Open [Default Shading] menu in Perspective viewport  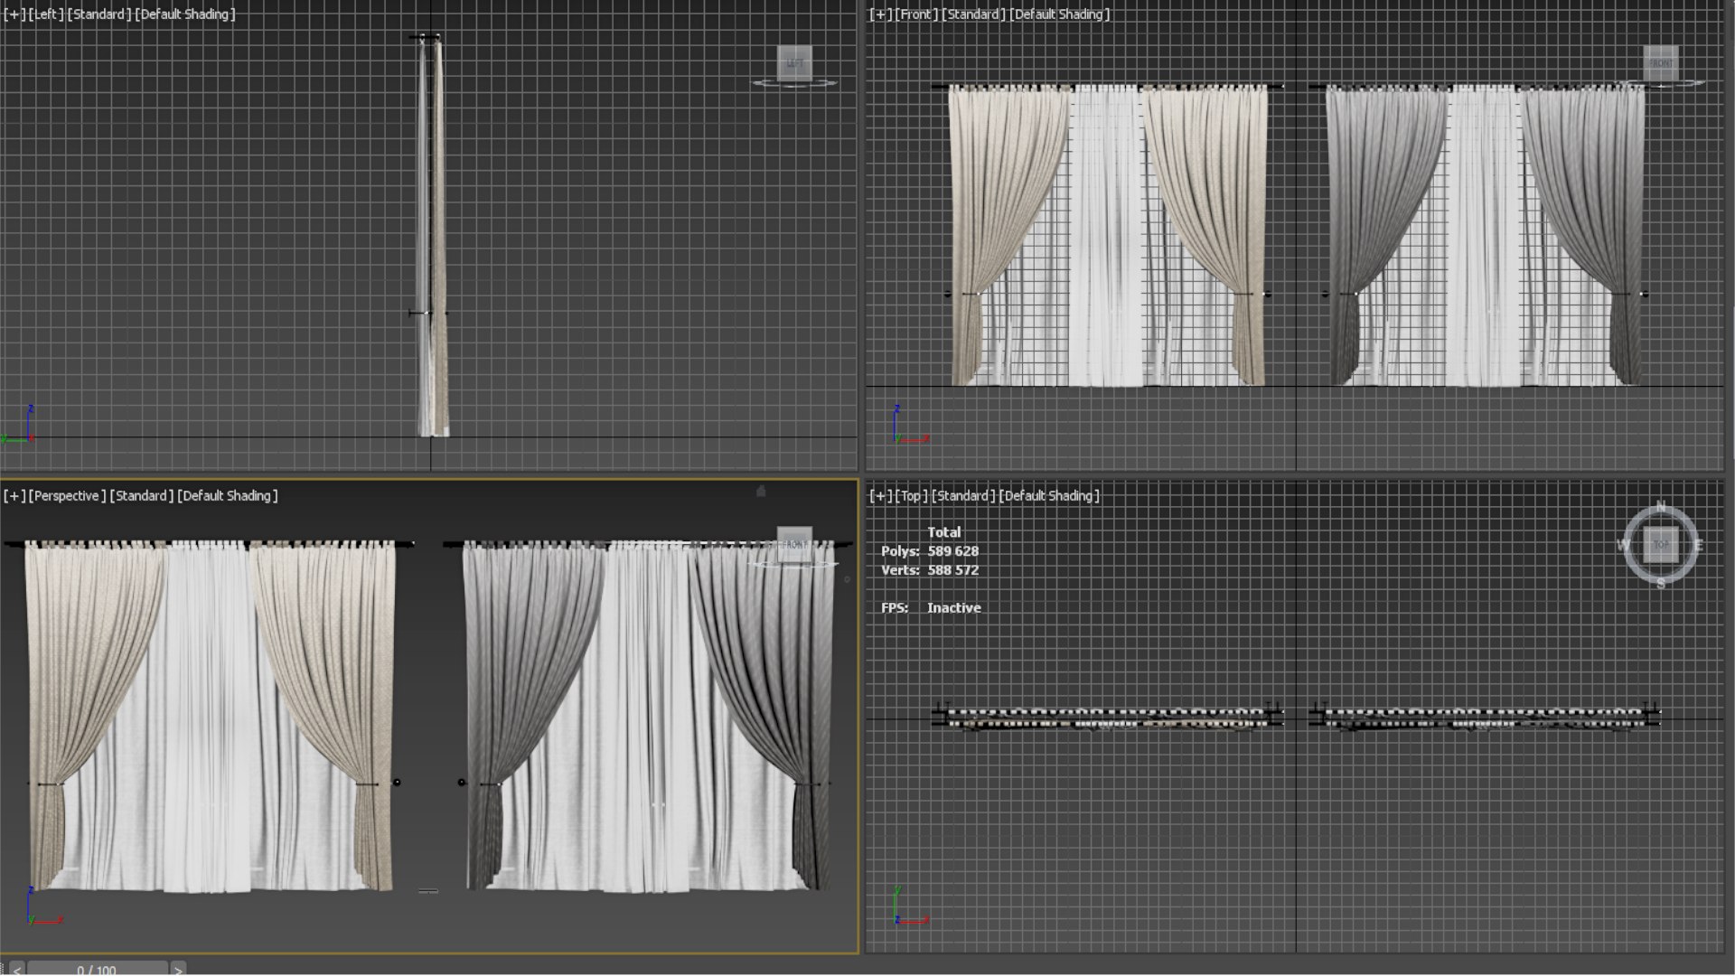pos(228,496)
